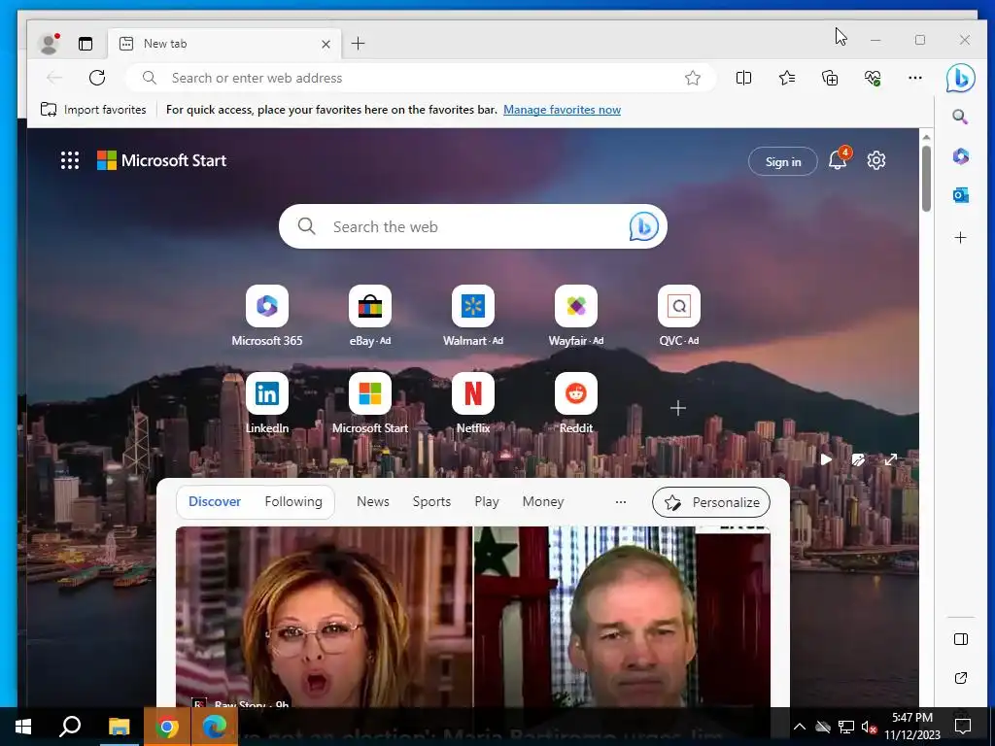Open Wayfair quick link
Viewport: 995px width, 746px height.
[x=576, y=316]
